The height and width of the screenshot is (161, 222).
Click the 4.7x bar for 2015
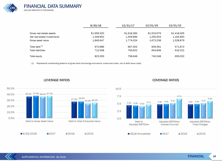tap(148, 111)
